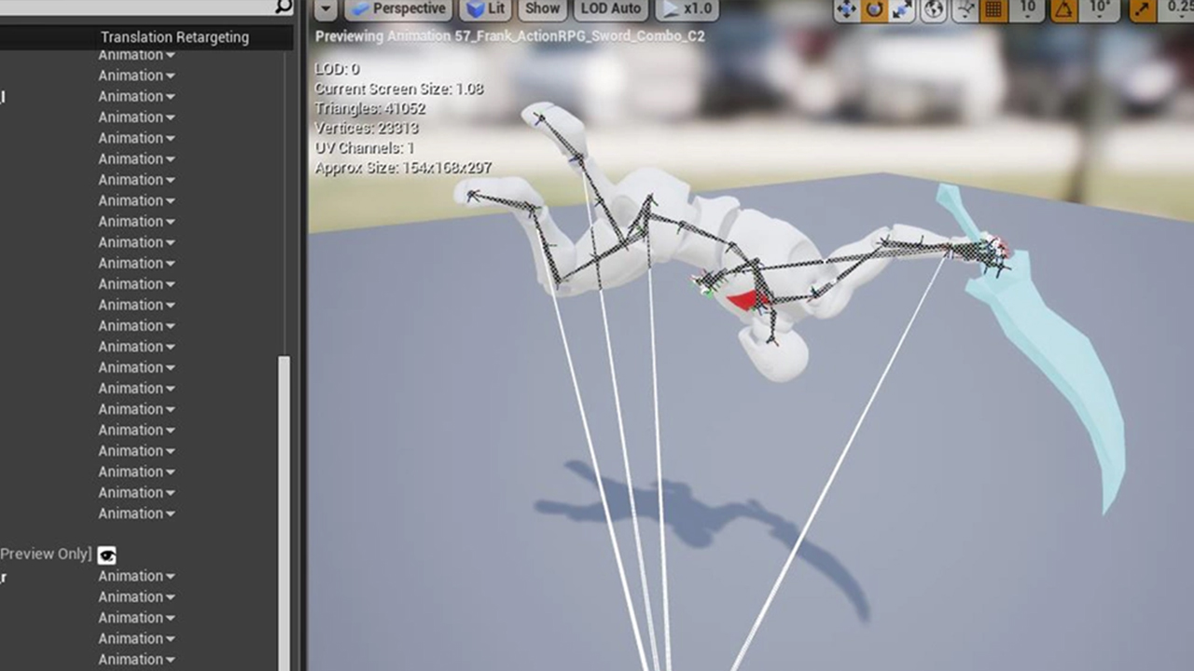Image resolution: width=1194 pixels, height=671 pixels.
Task: Click the search magnifier icon
Action: pos(284,7)
